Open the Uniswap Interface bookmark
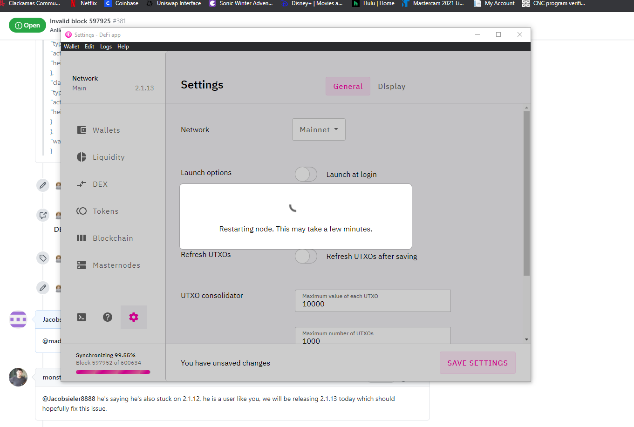Image resolution: width=634 pixels, height=427 pixels. (x=173, y=3)
